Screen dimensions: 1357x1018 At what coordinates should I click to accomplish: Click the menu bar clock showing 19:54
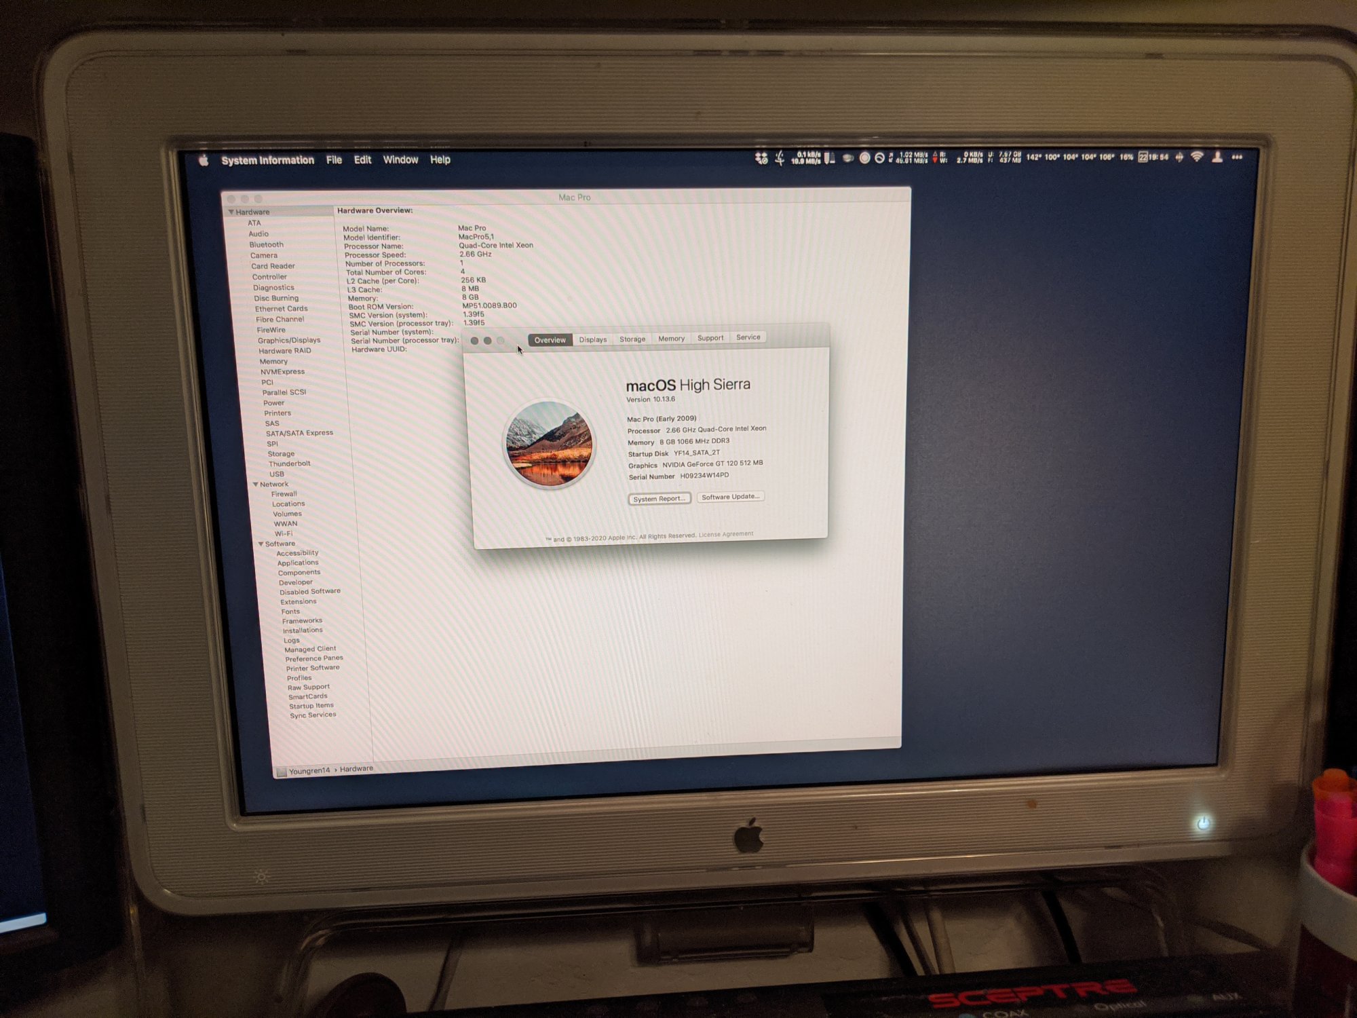(1158, 157)
